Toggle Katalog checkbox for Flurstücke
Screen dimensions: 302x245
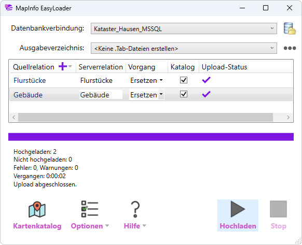pyautogui.click(x=184, y=80)
